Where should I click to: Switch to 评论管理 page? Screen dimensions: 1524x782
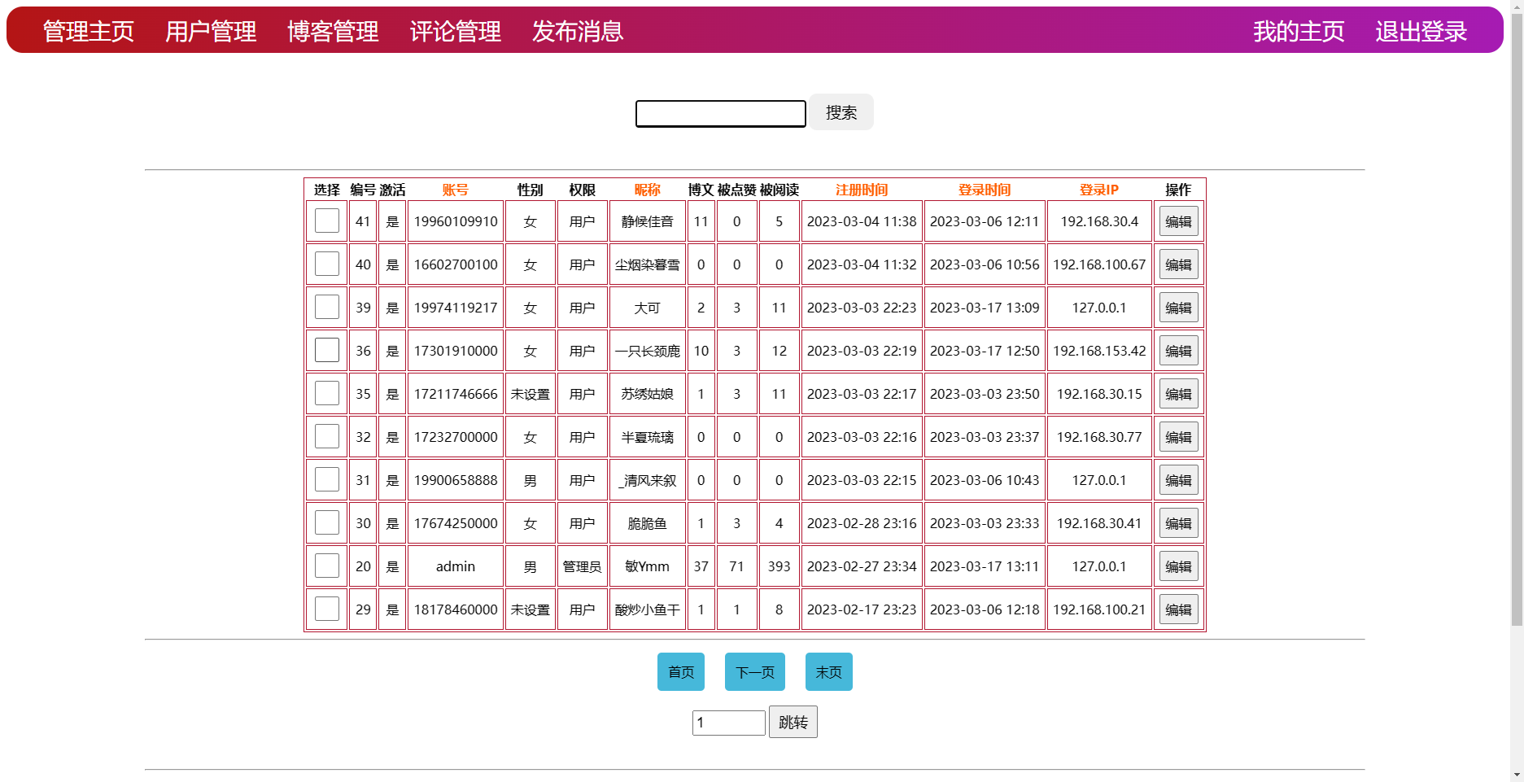coord(456,31)
